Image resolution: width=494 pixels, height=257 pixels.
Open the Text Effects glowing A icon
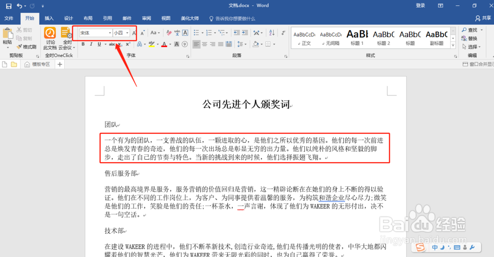139,44
